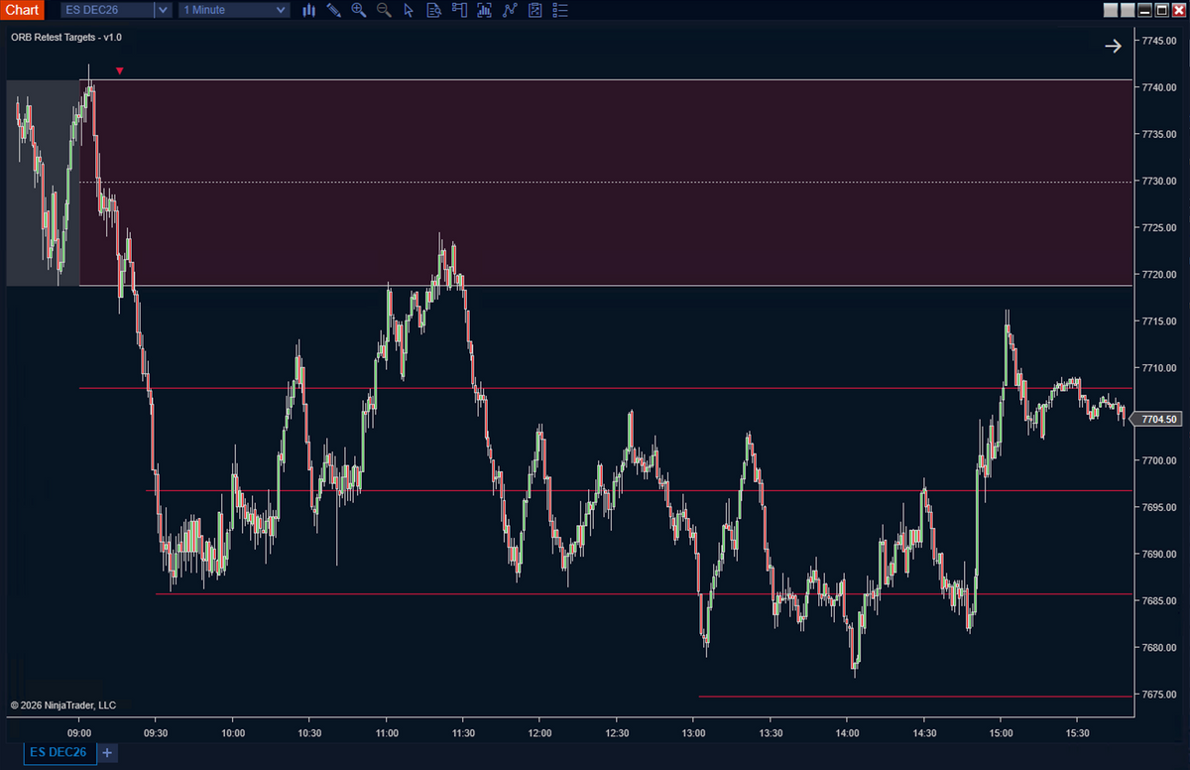This screenshot has height=770, width=1190.
Task: Maximize the chart window
Action: pyautogui.click(x=1161, y=10)
